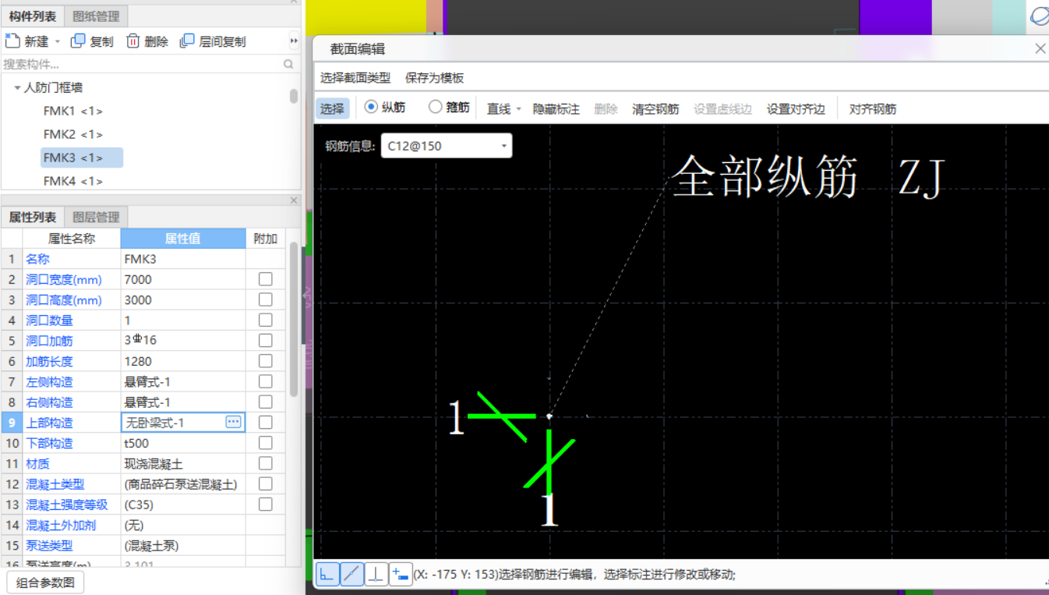Click the 对齐钢筋 button
This screenshot has height=595, width=1049.
pyautogui.click(x=873, y=109)
